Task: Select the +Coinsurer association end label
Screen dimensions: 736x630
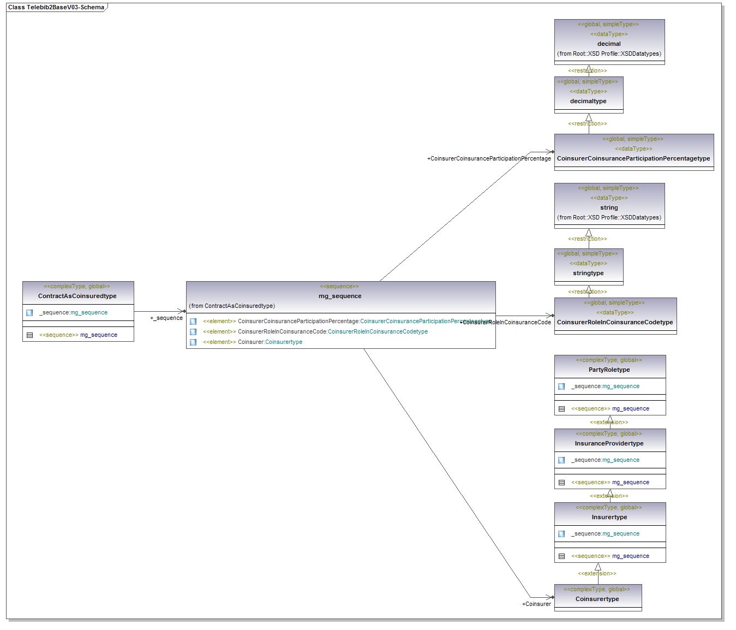Action: [x=536, y=604]
